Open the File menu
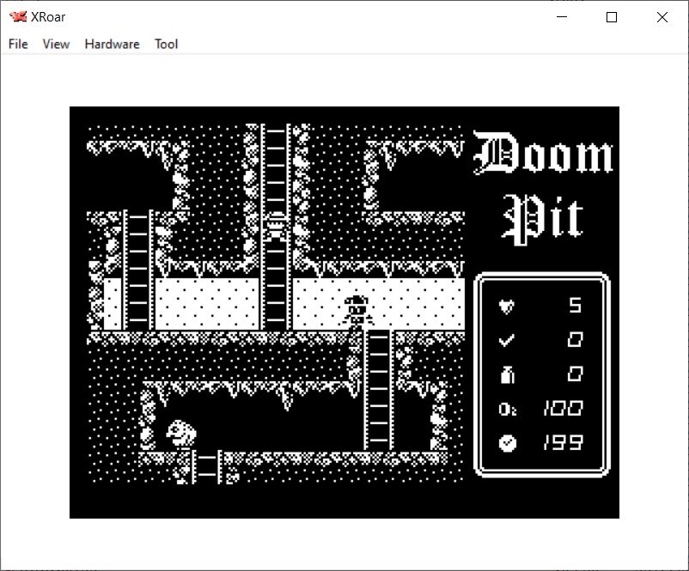Viewport: 689px width, 571px height. point(18,44)
